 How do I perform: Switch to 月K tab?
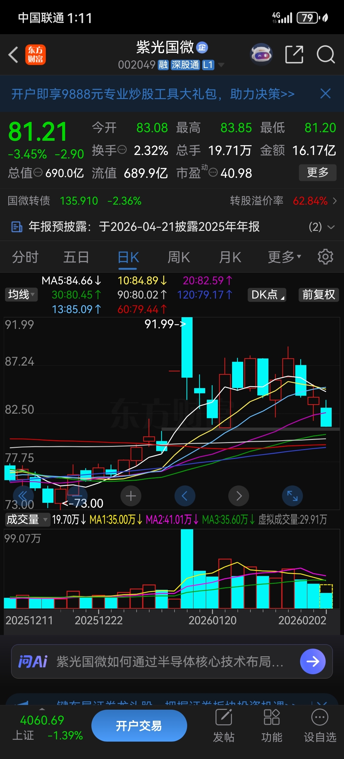click(x=230, y=257)
